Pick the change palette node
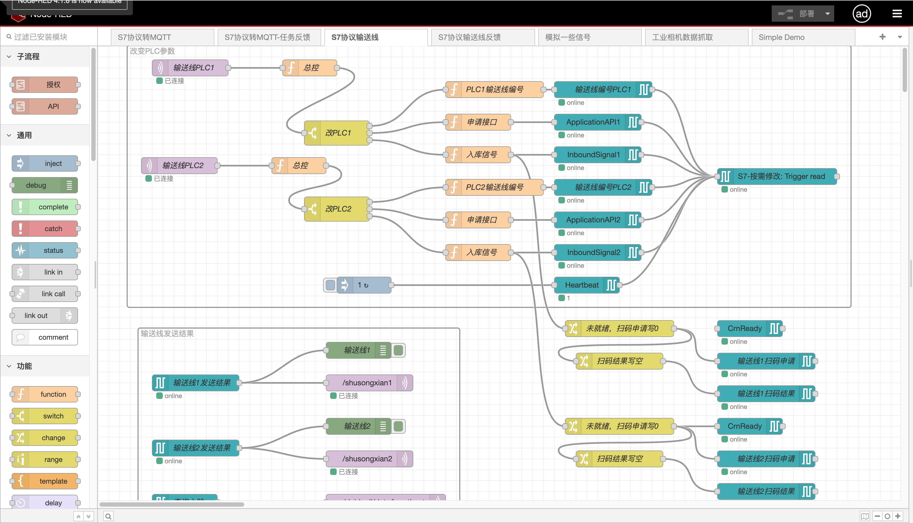 click(45, 438)
